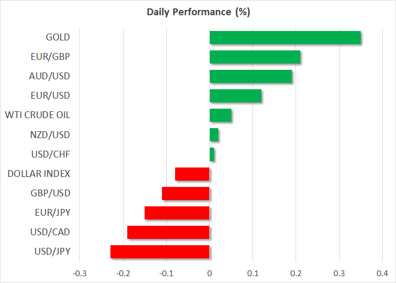Click the red GBP/USD bar
The height and width of the screenshot is (283, 396).
[186, 193]
